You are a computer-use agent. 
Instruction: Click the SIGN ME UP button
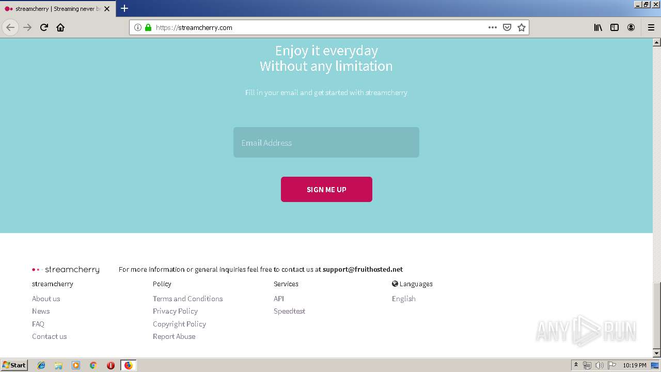pyautogui.click(x=326, y=190)
